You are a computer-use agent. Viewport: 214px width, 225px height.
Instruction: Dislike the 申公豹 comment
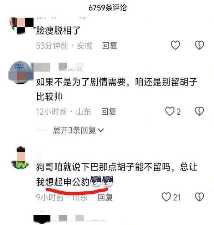pyautogui.click(x=199, y=197)
